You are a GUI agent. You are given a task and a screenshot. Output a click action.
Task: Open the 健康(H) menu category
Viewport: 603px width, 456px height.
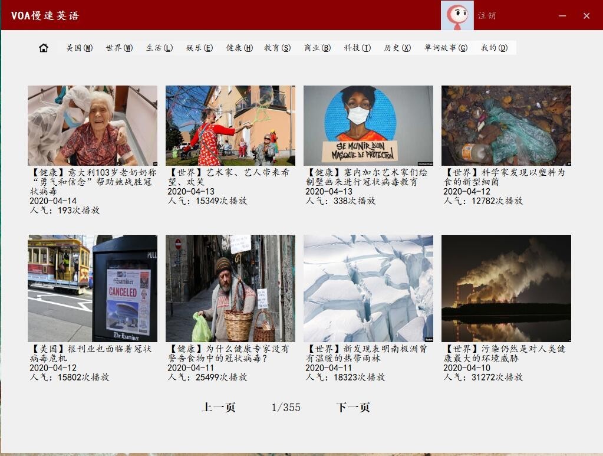point(239,48)
